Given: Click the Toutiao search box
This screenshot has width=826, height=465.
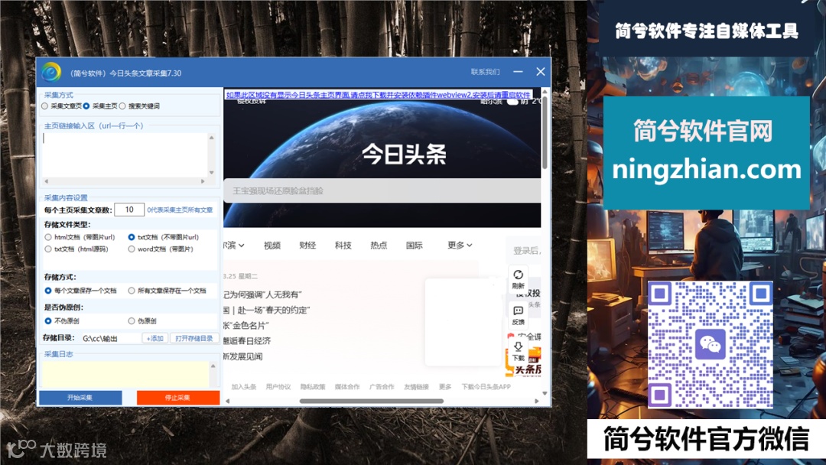Looking at the screenshot, I should tap(382, 190).
